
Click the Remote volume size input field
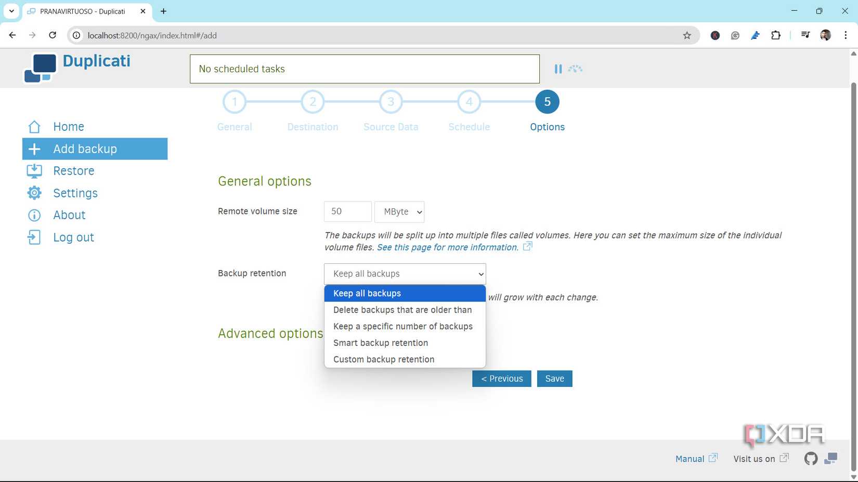pos(347,211)
